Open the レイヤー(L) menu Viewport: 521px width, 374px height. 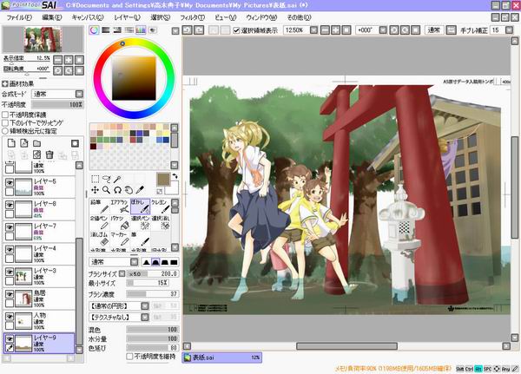[128, 17]
